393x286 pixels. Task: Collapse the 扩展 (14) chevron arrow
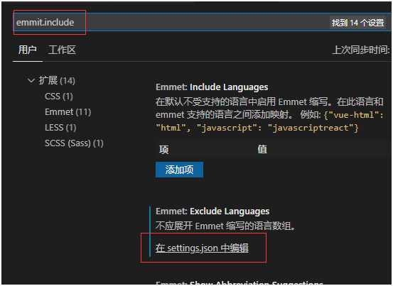31,81
